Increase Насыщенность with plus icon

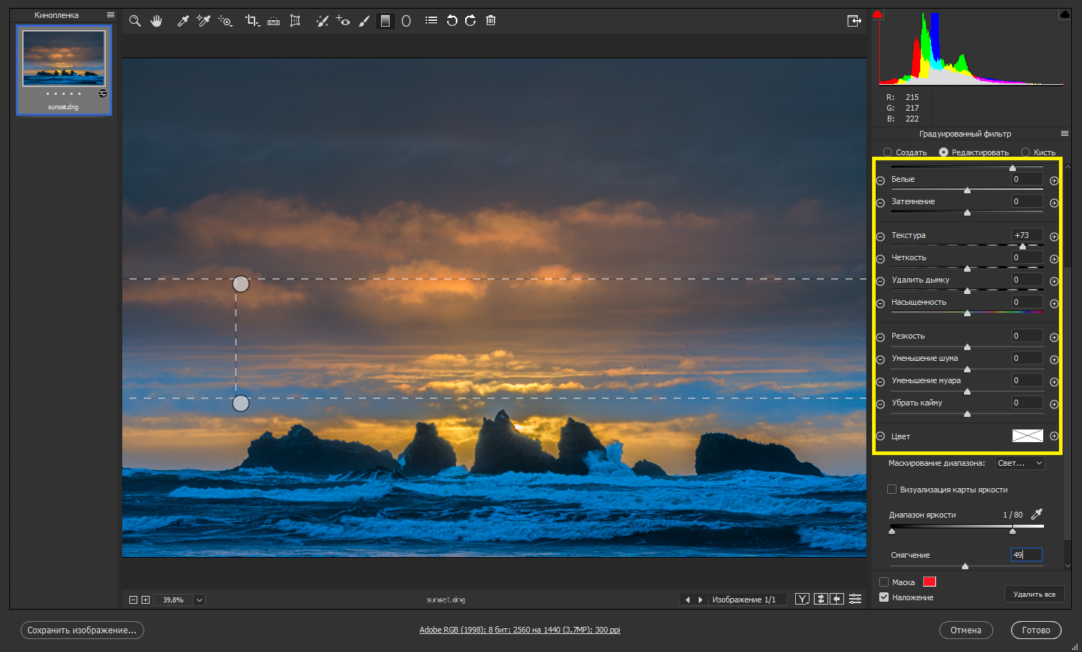click(x=1054, y=303)
